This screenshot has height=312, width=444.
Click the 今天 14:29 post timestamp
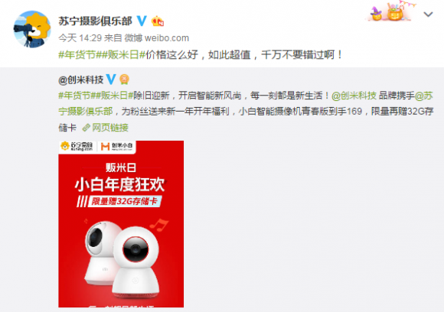coord(80,38)
